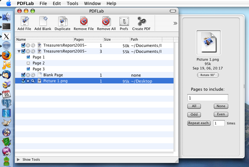Click remove (x) icon on 55k TreasurersReport row
The width and height of the screenshot is (249, 167).
(28, 51)
